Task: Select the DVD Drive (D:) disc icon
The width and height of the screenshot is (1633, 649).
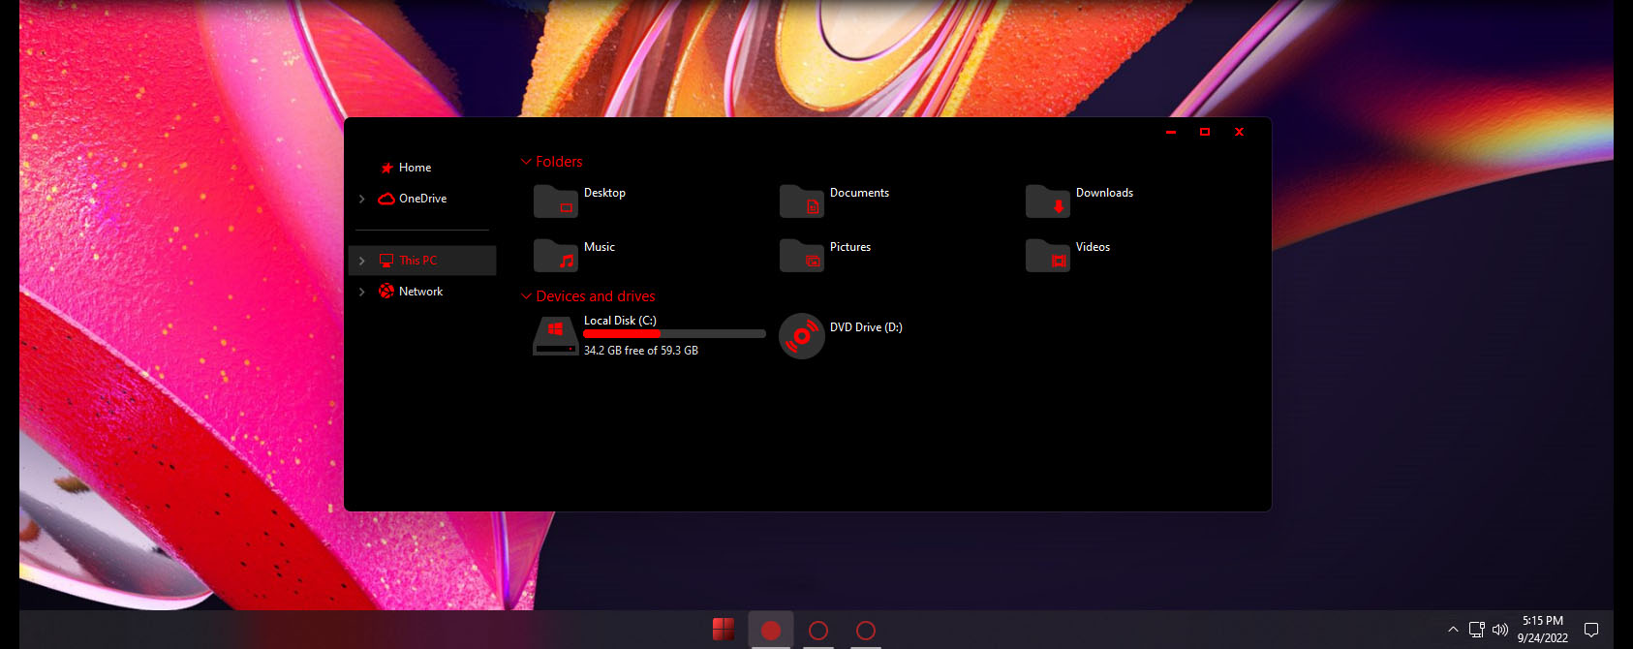Action: pos(802,336)
